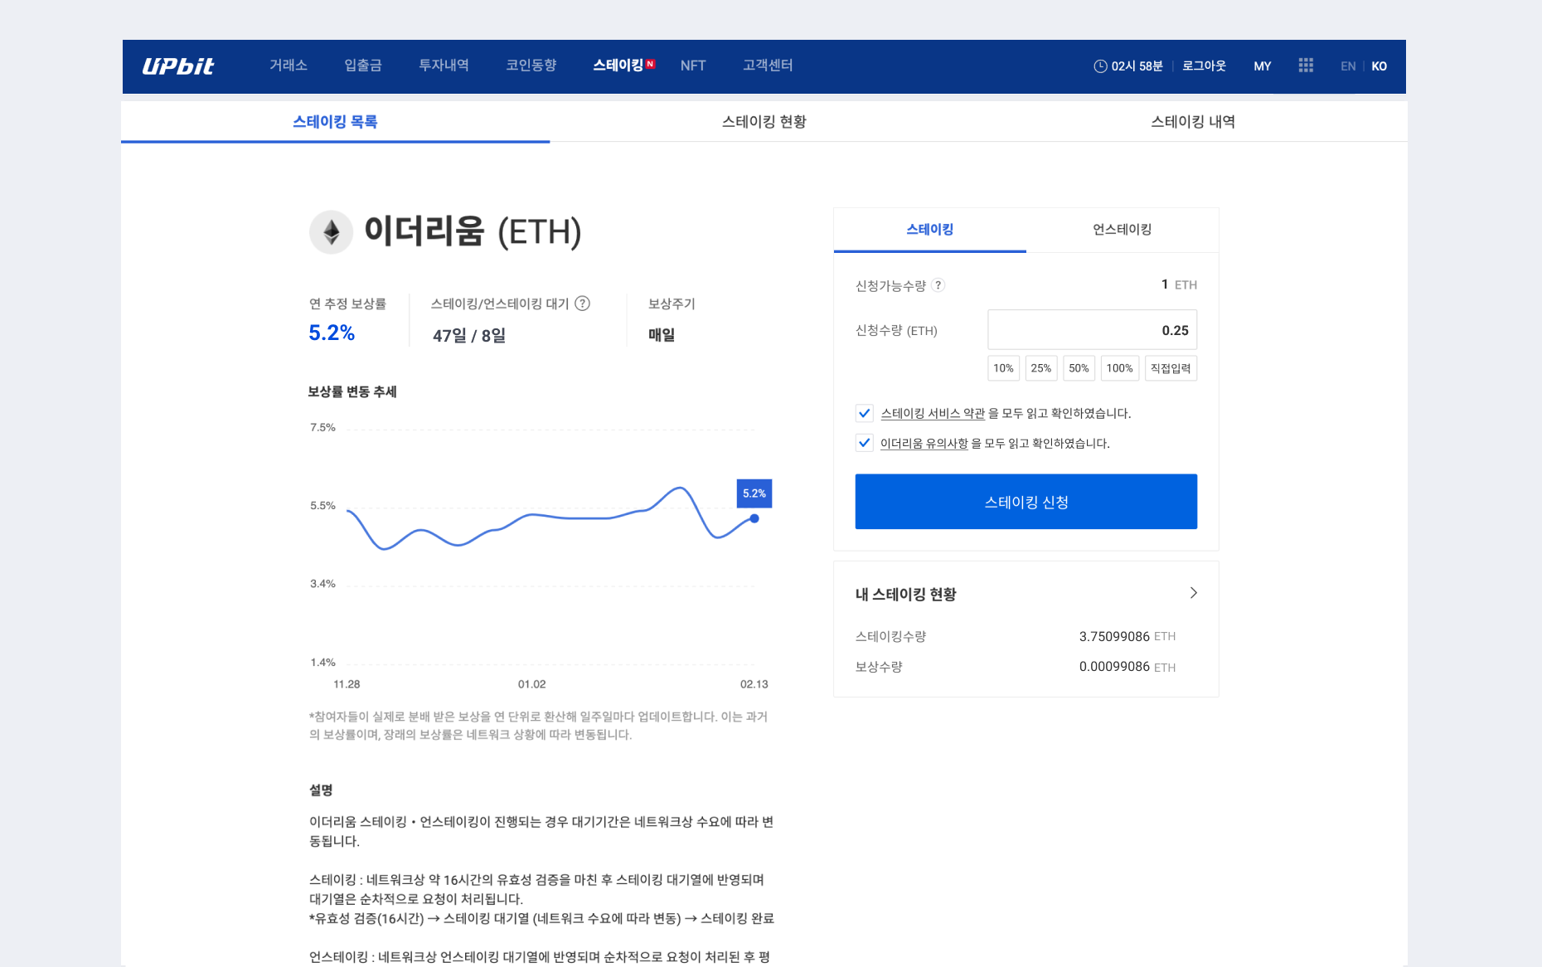The height and width of the screenshot is (967, 1542).
Task: Click the 11.28 chart date label
Action: [347, 684]
